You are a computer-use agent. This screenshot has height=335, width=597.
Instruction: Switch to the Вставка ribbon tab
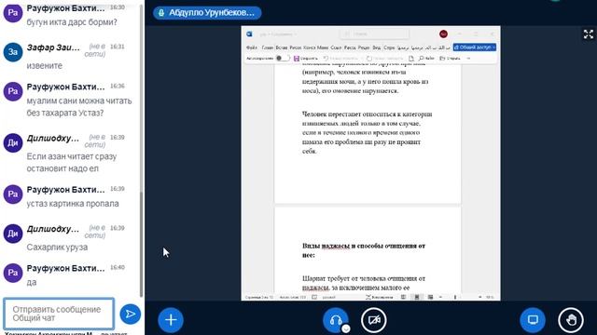click(x=282, y=47)
